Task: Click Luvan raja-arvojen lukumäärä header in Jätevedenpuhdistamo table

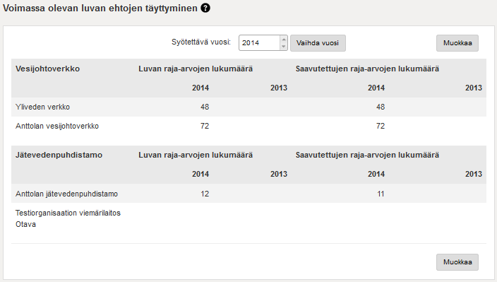Action: pos(196,155)
